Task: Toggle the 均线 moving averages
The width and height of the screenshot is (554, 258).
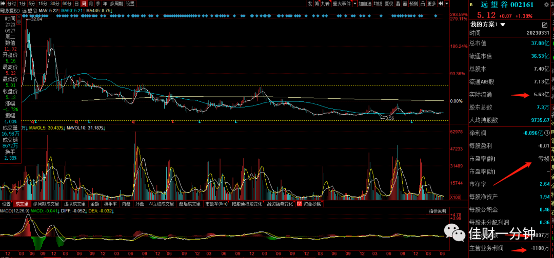Action: 378,4
